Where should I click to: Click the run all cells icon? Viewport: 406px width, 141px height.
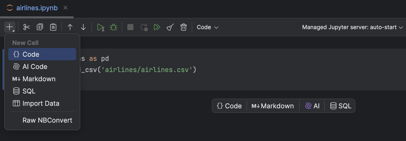coord(157,27)
